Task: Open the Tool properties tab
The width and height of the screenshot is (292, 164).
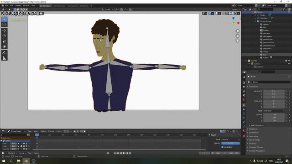Action: 244,77
